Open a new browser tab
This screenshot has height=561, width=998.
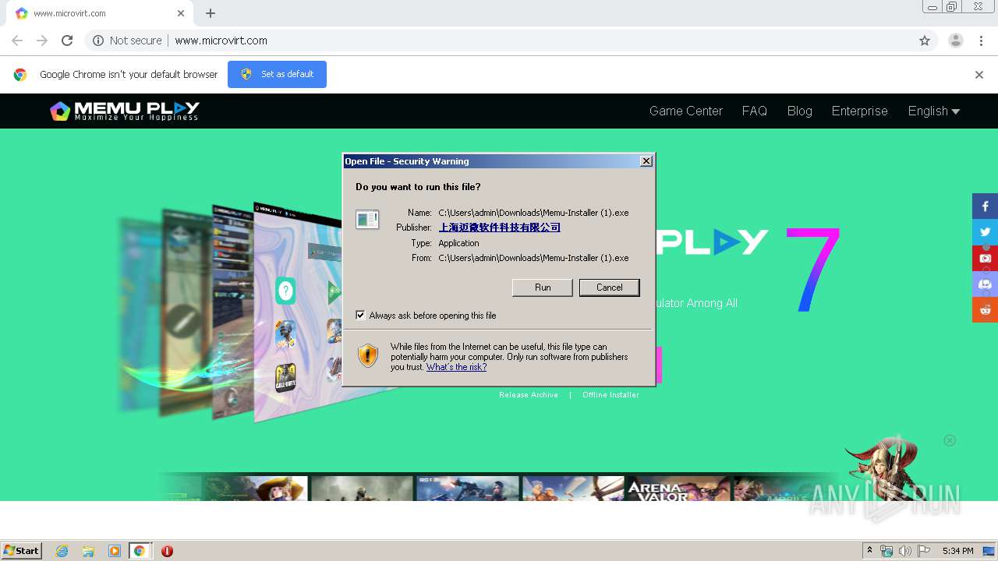tap(211, 13)
